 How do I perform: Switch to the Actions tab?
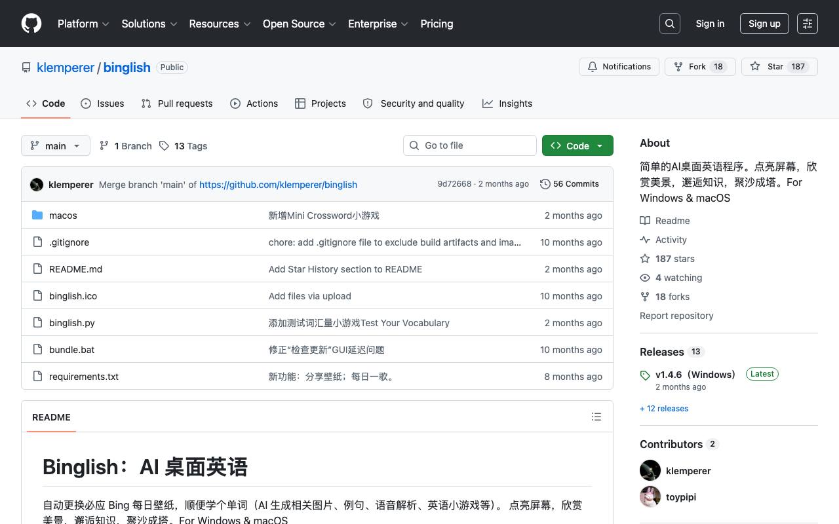click(x=254, y=103)
